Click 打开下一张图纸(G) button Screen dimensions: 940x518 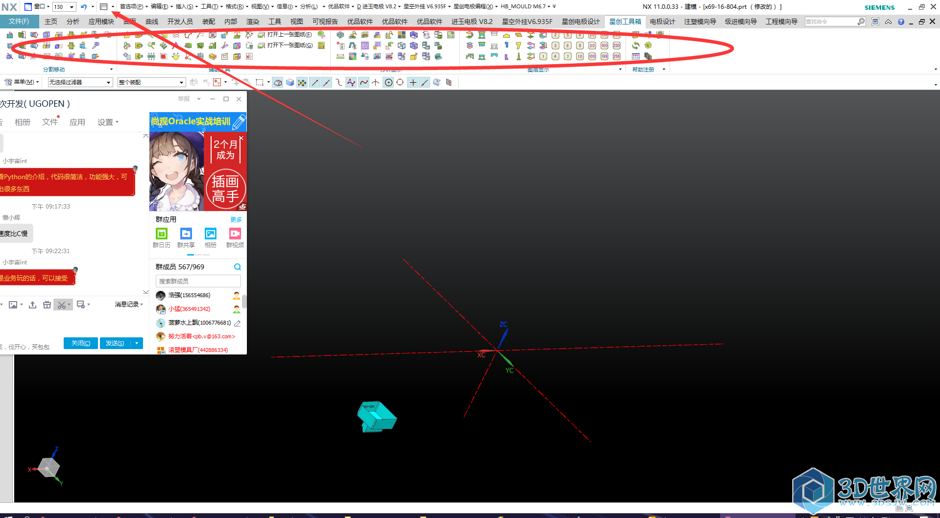[x=285, y=46]
